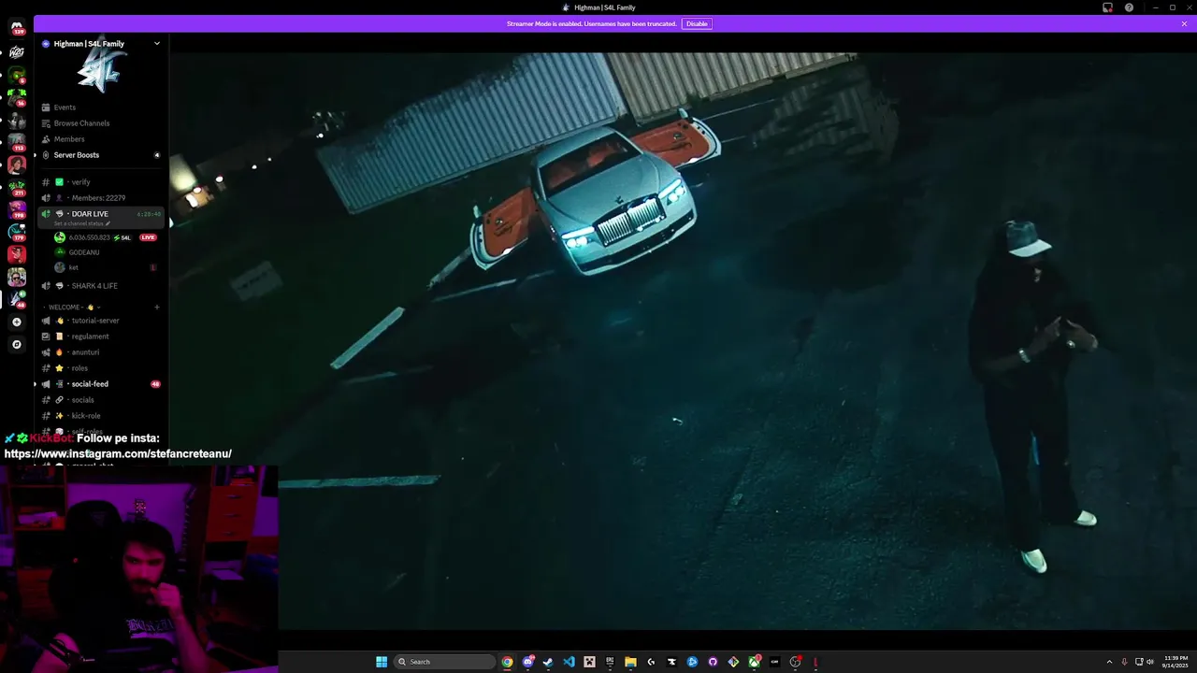Open Minecraft from taskbar
The width and height of the screenshot is (1197, 673).
[589, 662]
